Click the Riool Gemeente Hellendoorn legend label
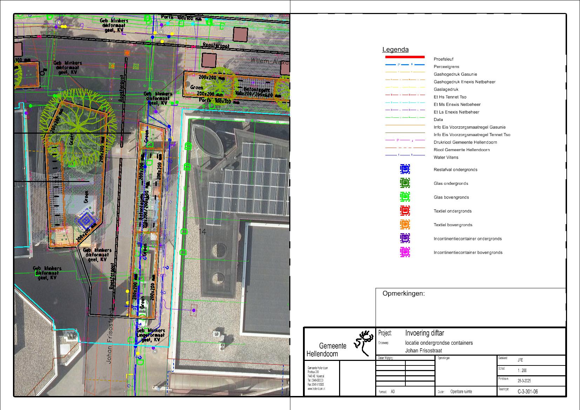580x410 pixels. pos(461,150)
